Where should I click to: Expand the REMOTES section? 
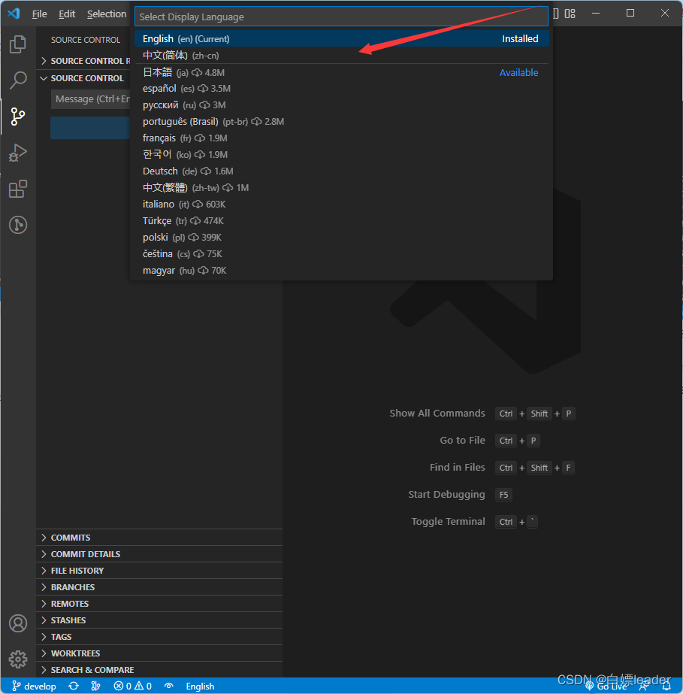(159, 604)
